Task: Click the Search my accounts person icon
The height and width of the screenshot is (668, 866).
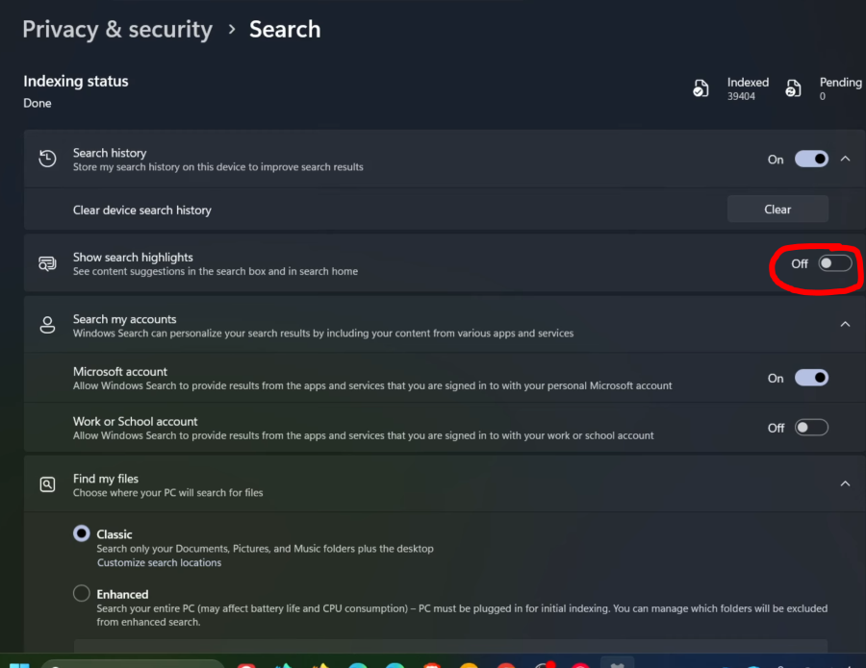Action: [x=47, y=325]
